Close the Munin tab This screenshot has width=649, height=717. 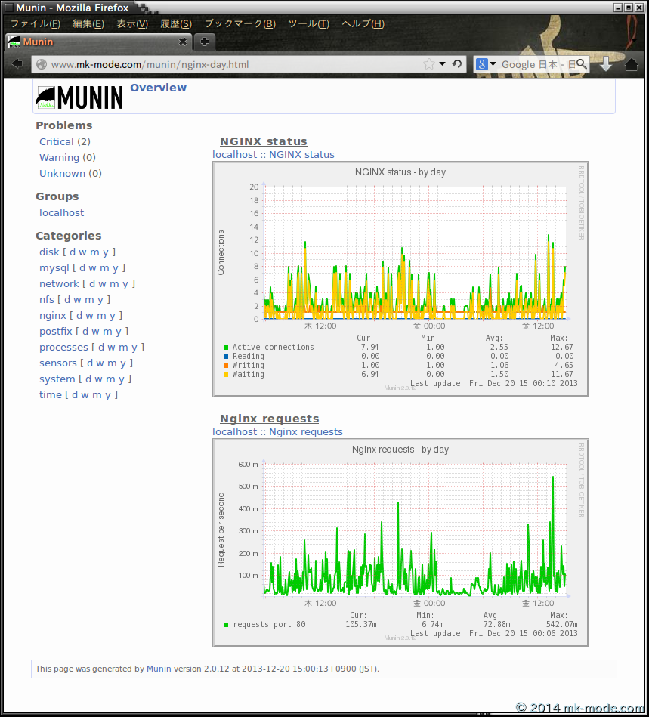(x=183, y=42)
